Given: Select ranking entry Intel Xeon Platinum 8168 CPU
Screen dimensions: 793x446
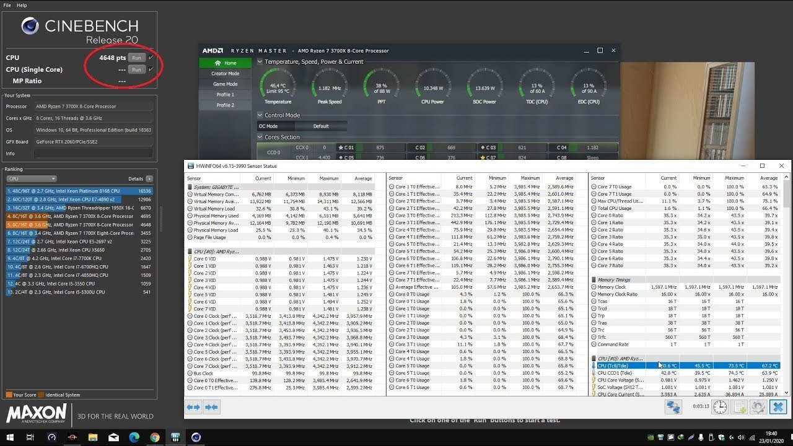Looking at the screenshot, I should coord(79,191).
